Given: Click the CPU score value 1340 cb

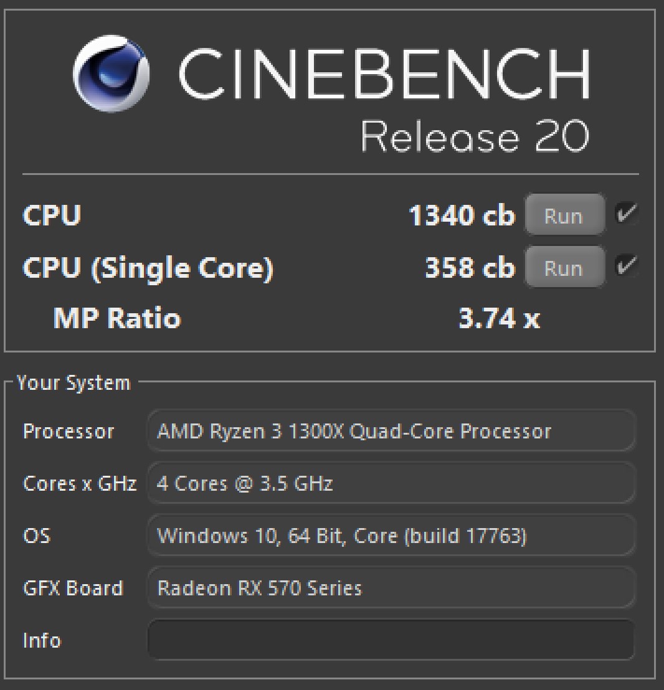Looking at the screenshot, I should [462, 215].
